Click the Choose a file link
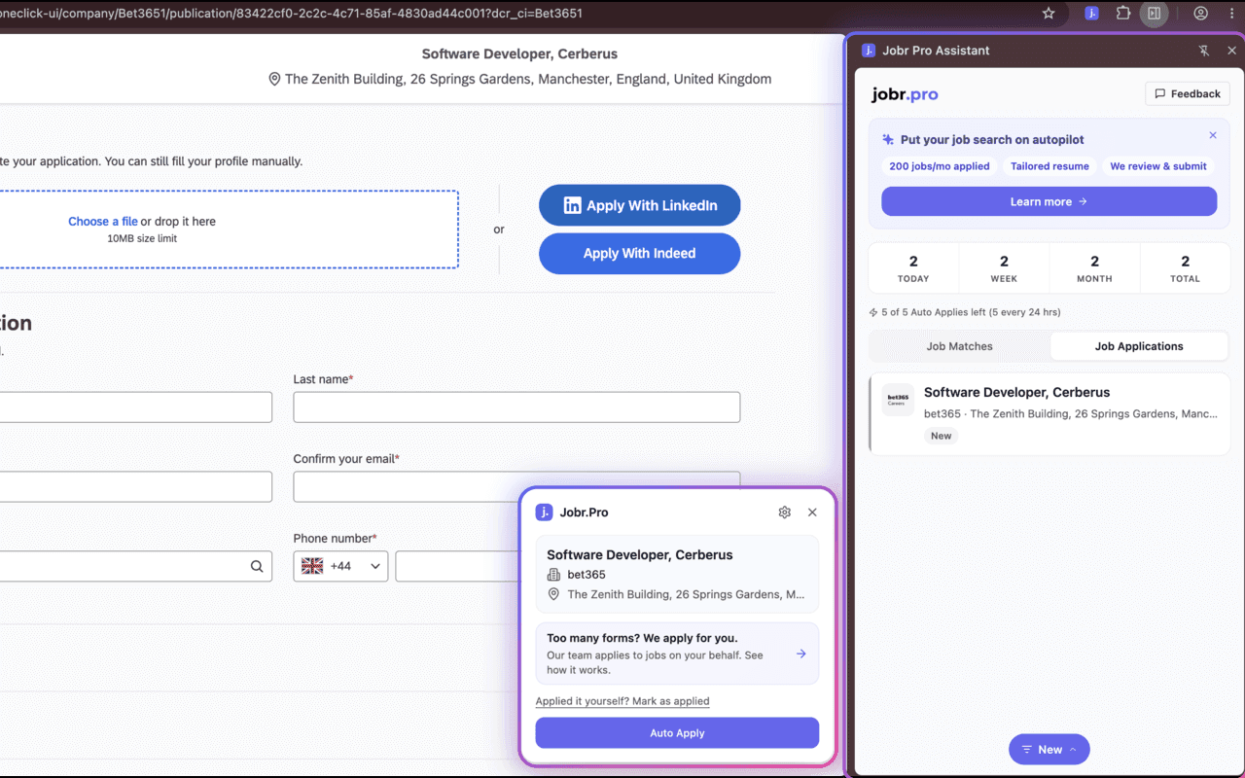Screen dimensions: 1245x778 point(103,222)
